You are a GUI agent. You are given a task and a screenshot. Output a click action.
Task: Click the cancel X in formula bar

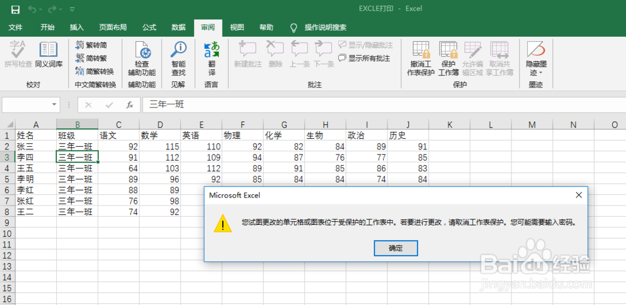[88, 105]
